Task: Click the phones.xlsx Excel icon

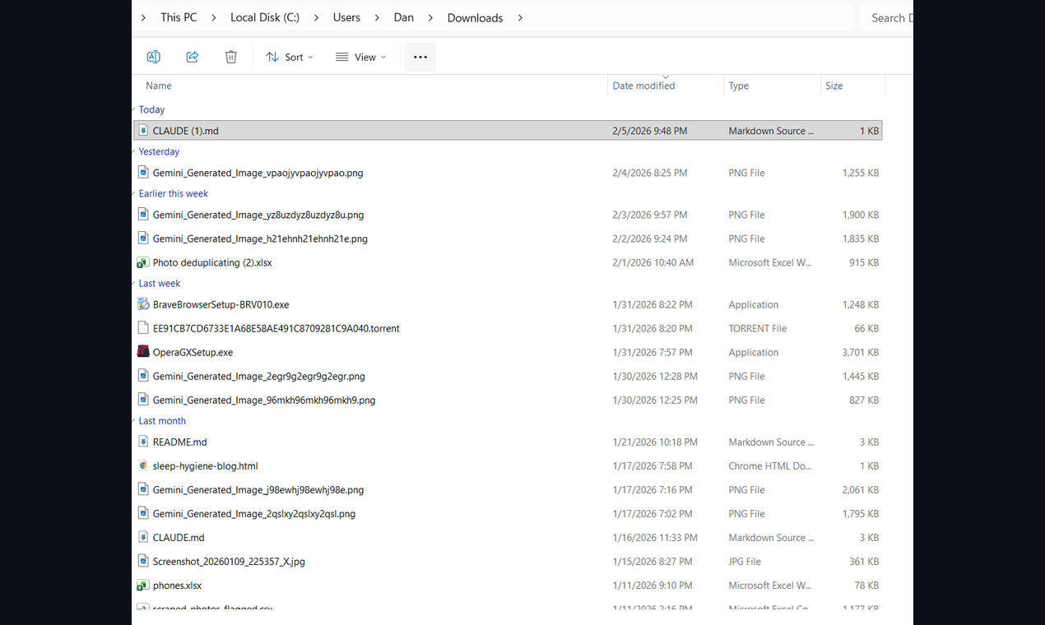Action: pyautogui.click(x=143, y=586)
